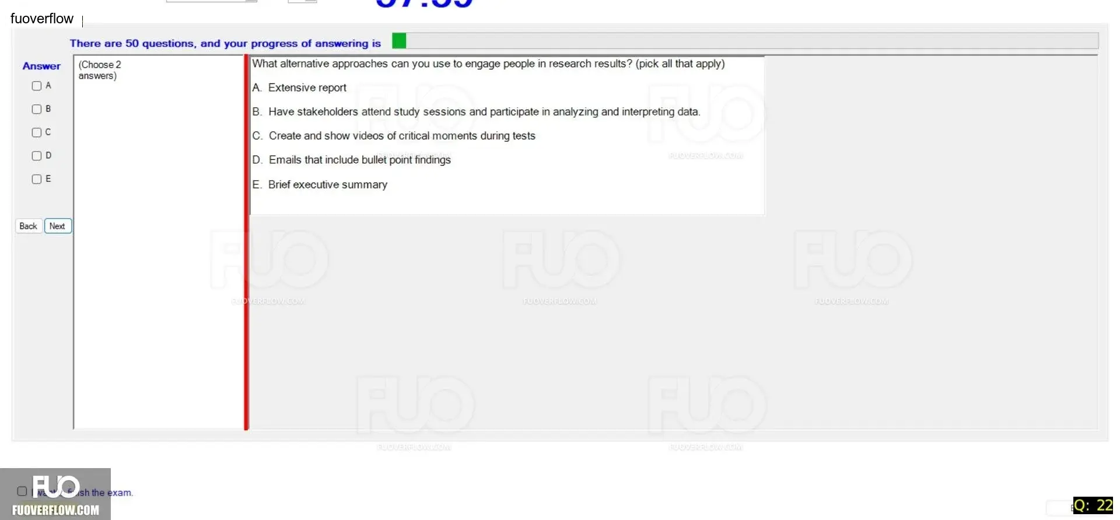Tick the finish the exam checkbox
This screenshot has width=1120, height=520.
click(22, 491)
